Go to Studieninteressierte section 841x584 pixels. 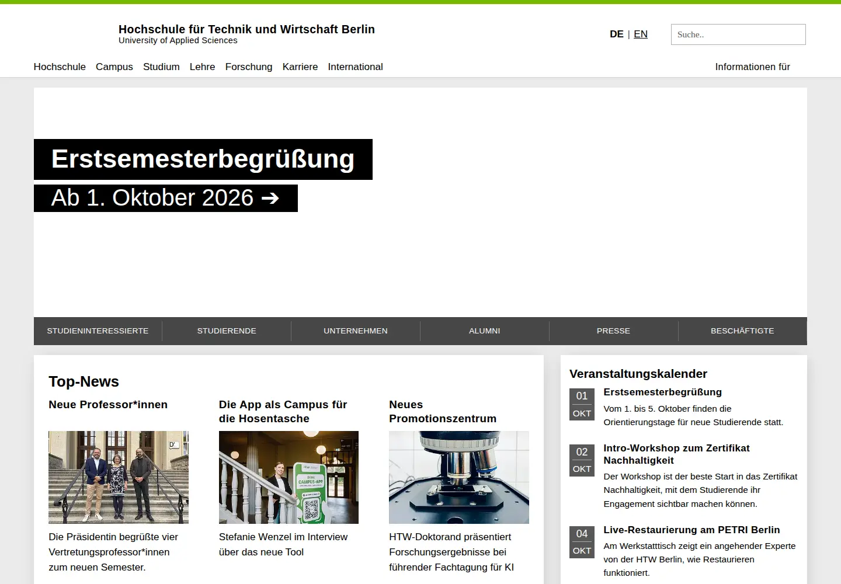click(98, 331)
